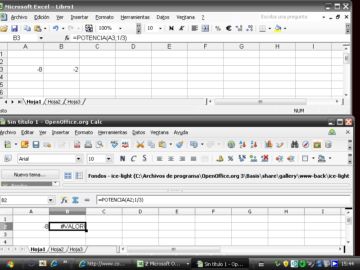Viewport: 360px width, 270px height.
Task: Expand Calc's paste options dropdown arrow
Action: pos(171,144)
